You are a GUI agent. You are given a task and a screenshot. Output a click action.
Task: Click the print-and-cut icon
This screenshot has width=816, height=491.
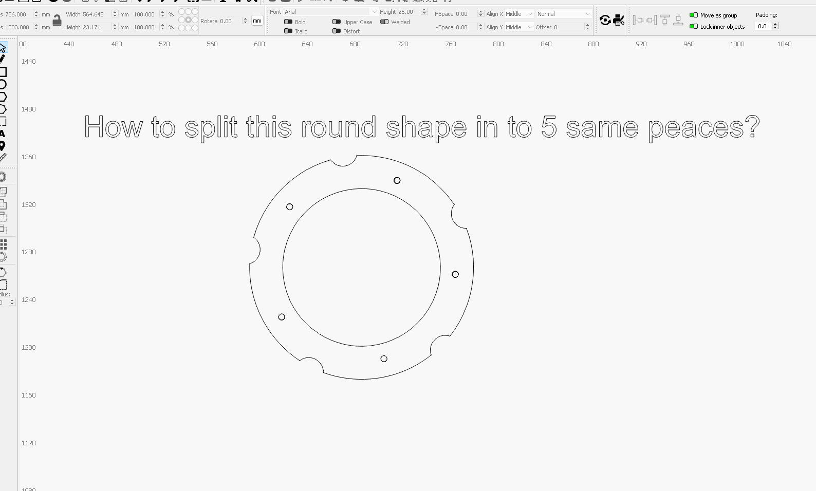619,20
